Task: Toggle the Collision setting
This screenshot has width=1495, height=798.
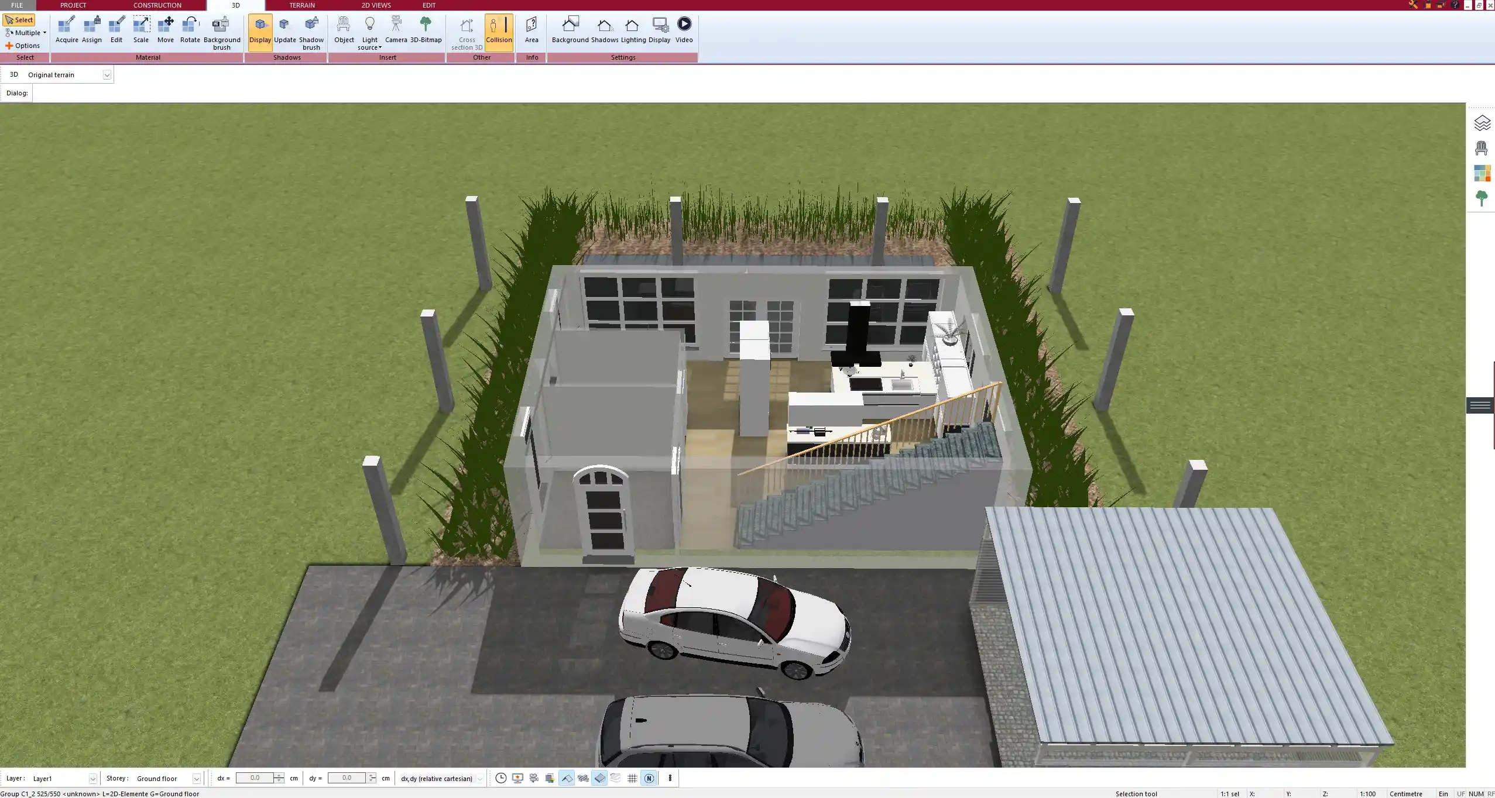Action: [499, 28]
